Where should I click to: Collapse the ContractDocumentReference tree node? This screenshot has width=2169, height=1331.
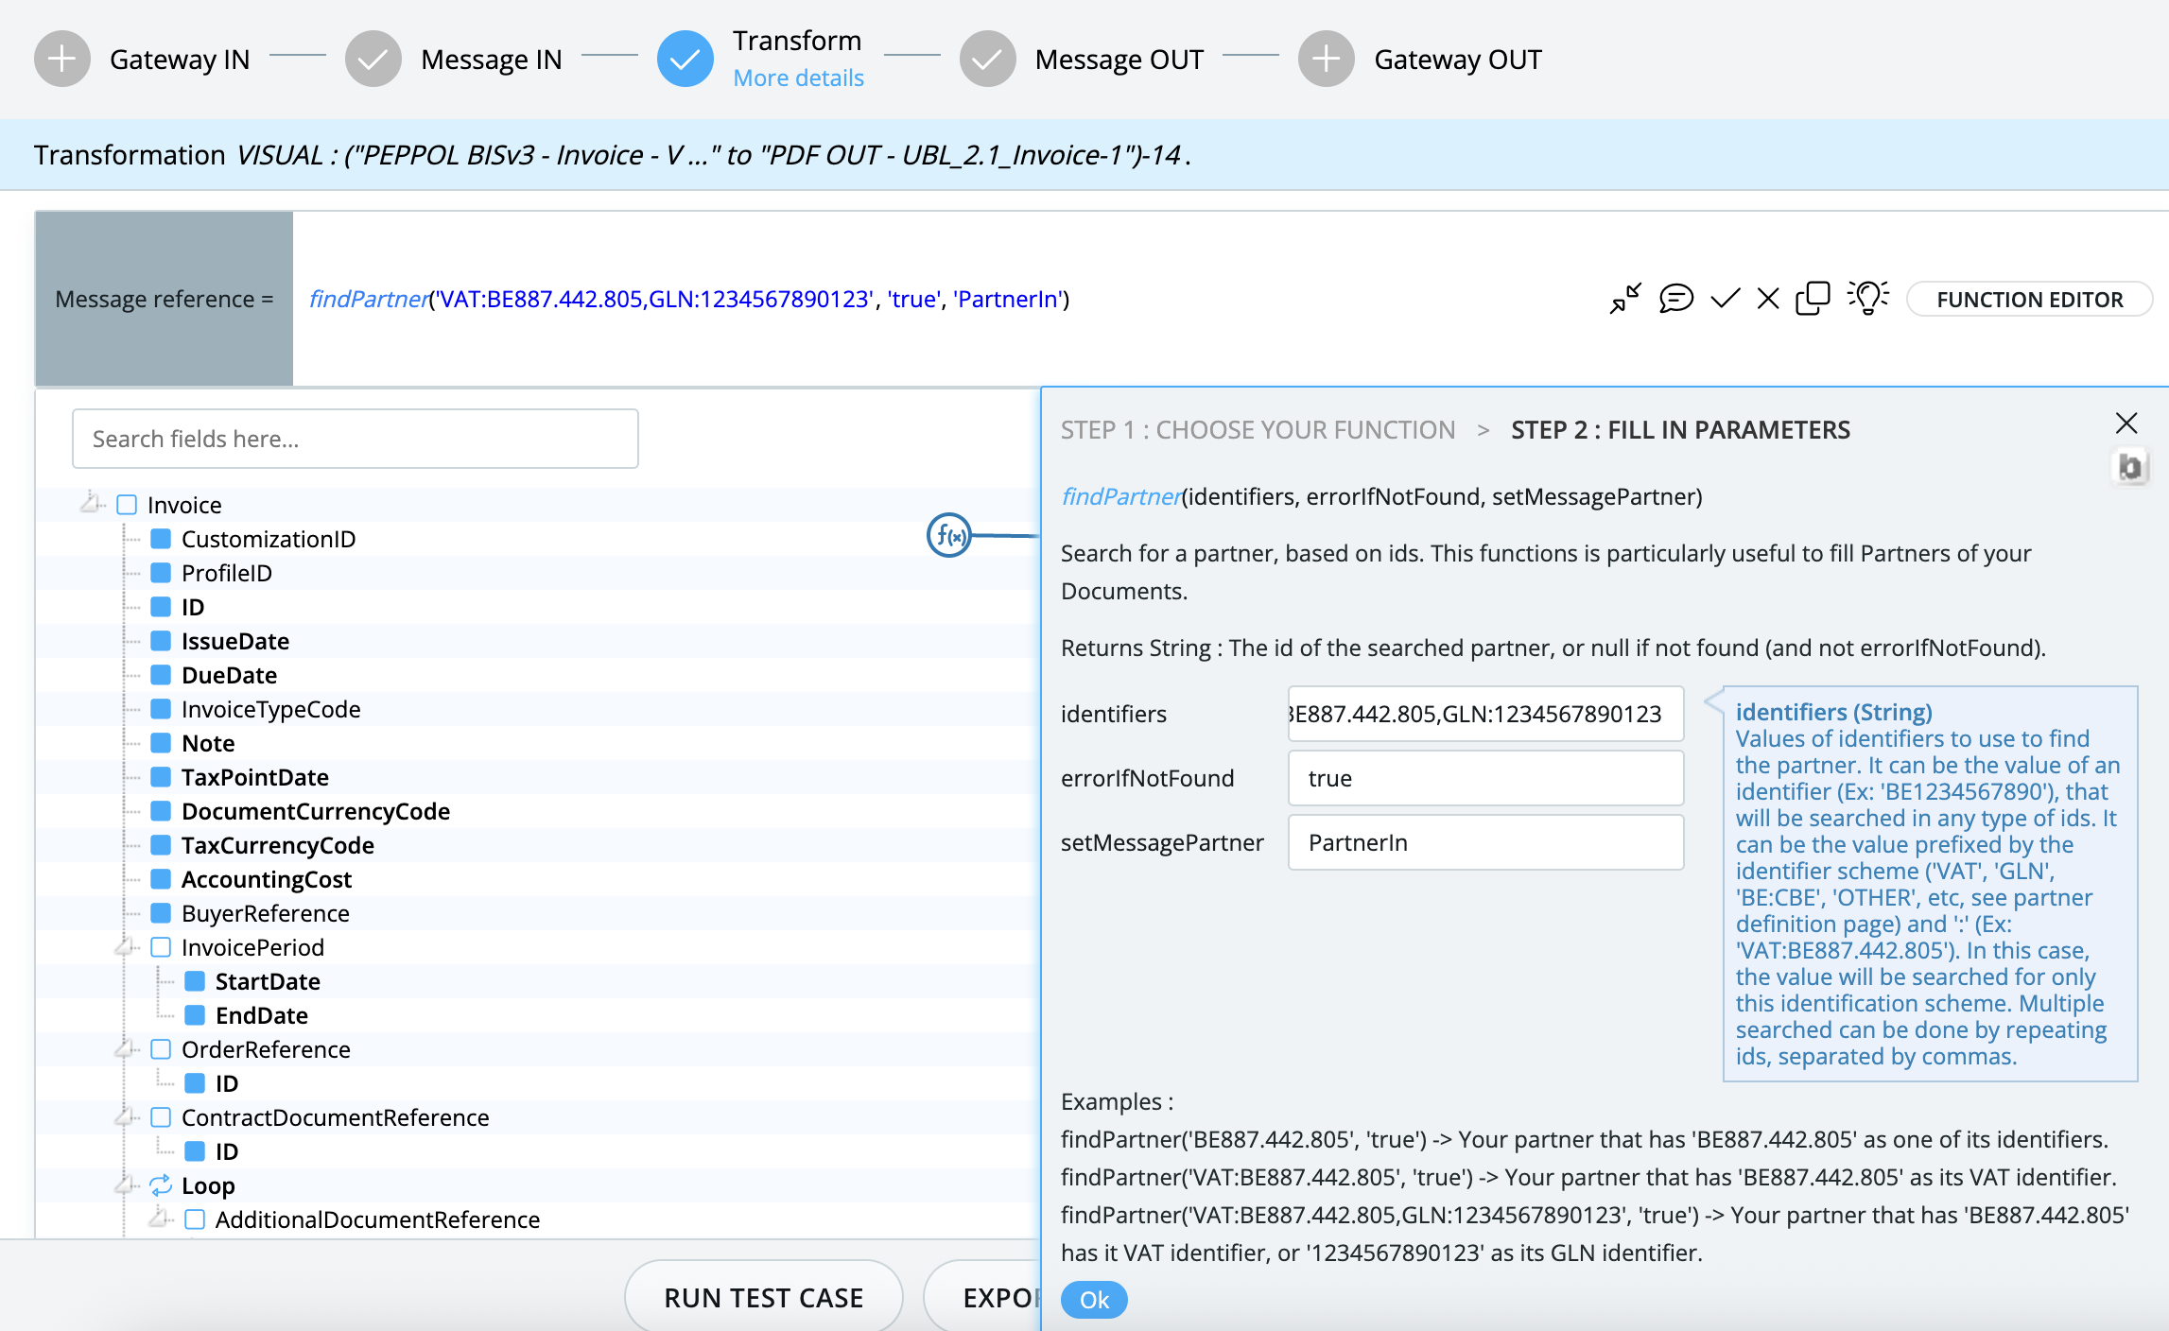tap(123, 1116)
